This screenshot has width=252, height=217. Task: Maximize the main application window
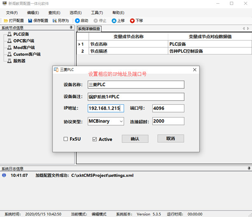click(x=231, y=3)
